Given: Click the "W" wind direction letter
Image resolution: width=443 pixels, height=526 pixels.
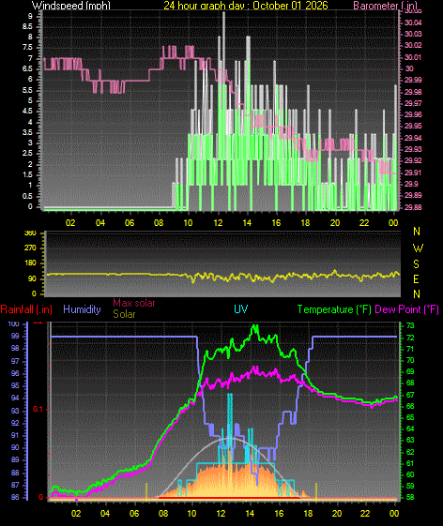Looking at the screenshot, I should (418, 248).
